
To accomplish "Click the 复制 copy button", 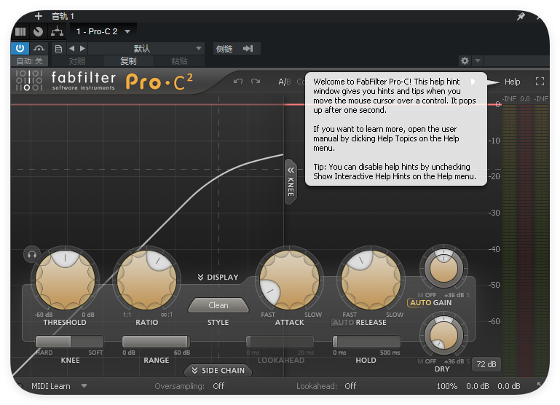I will [x=128, y=61].
